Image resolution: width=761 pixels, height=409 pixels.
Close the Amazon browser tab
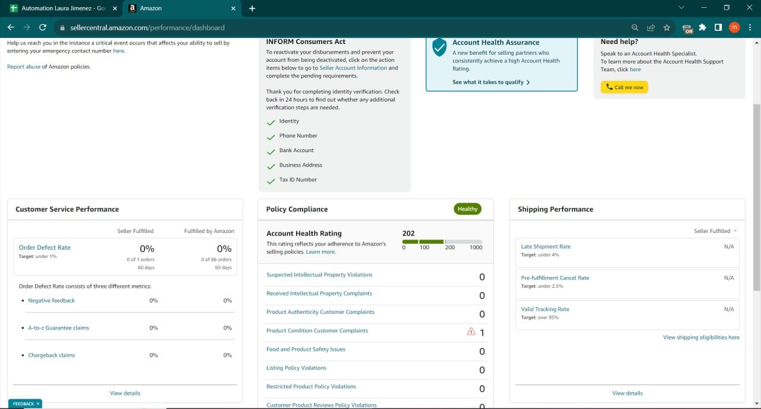click(233, 8)
